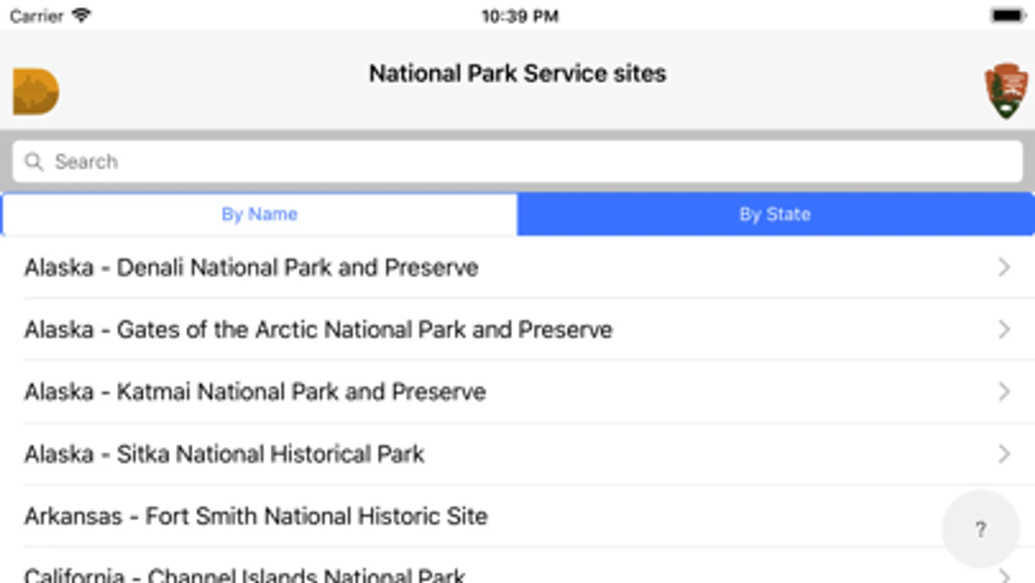This screenshot has width=1035, height=583.
Task: Tap the round question mark help button
Action: pos(981,529)
